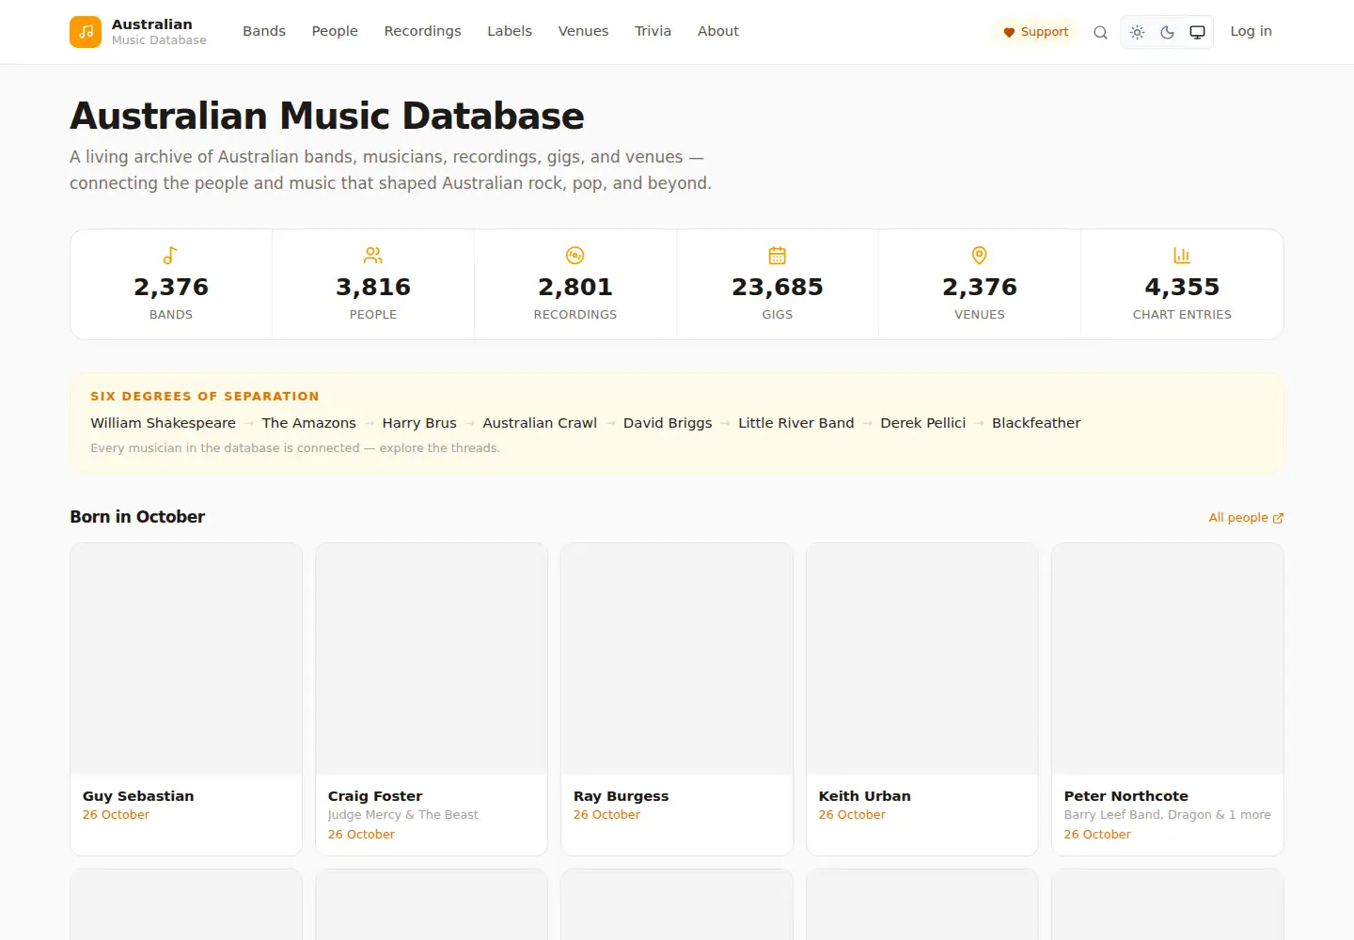
Task: Open the All people link
Action: [x=1246, y=518]
